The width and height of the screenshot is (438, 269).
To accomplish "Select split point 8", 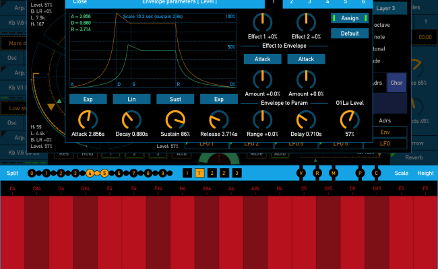I will pyautogui.click(x=148, y=174).
